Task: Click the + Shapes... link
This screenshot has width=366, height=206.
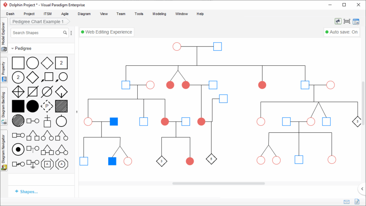Action: (x=26, y=192)
